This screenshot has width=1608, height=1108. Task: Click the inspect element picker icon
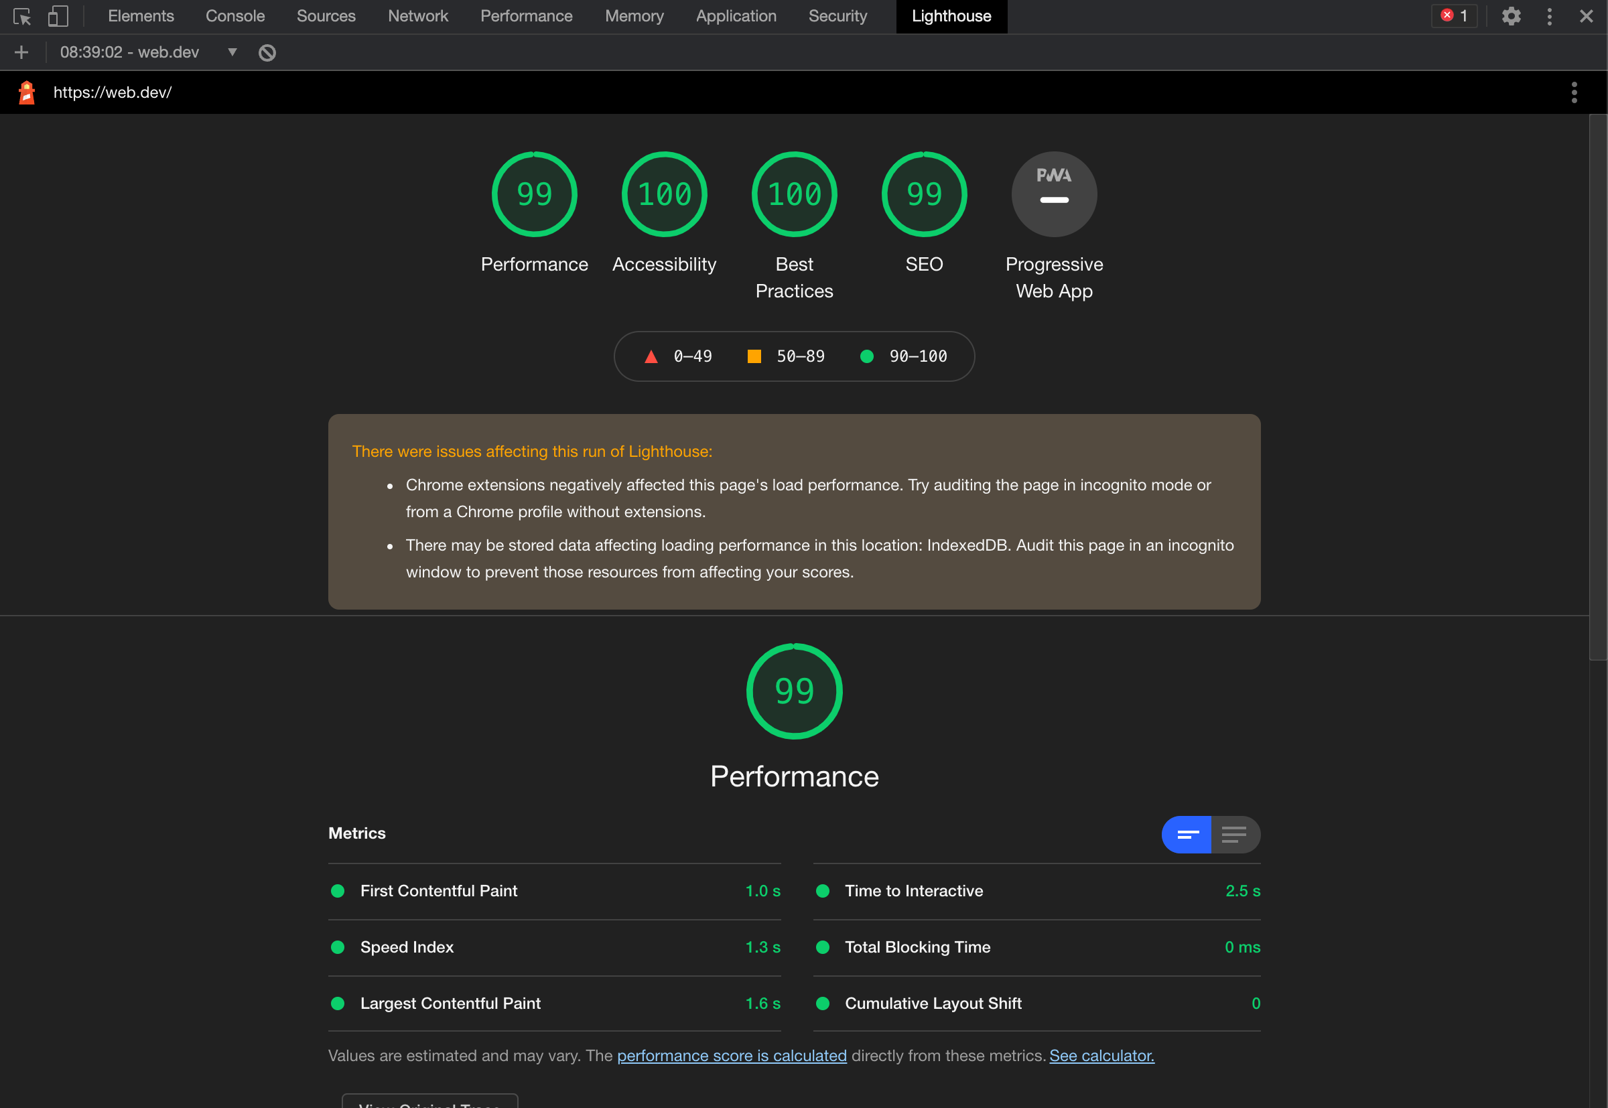tap(21, 16)
